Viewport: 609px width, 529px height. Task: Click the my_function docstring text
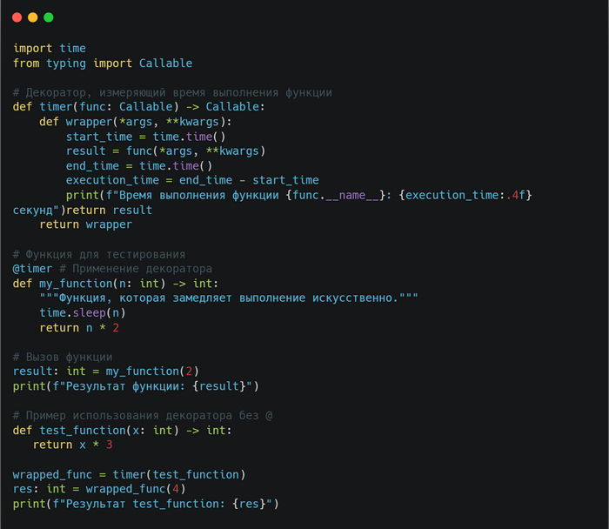[x=228, y=298]
